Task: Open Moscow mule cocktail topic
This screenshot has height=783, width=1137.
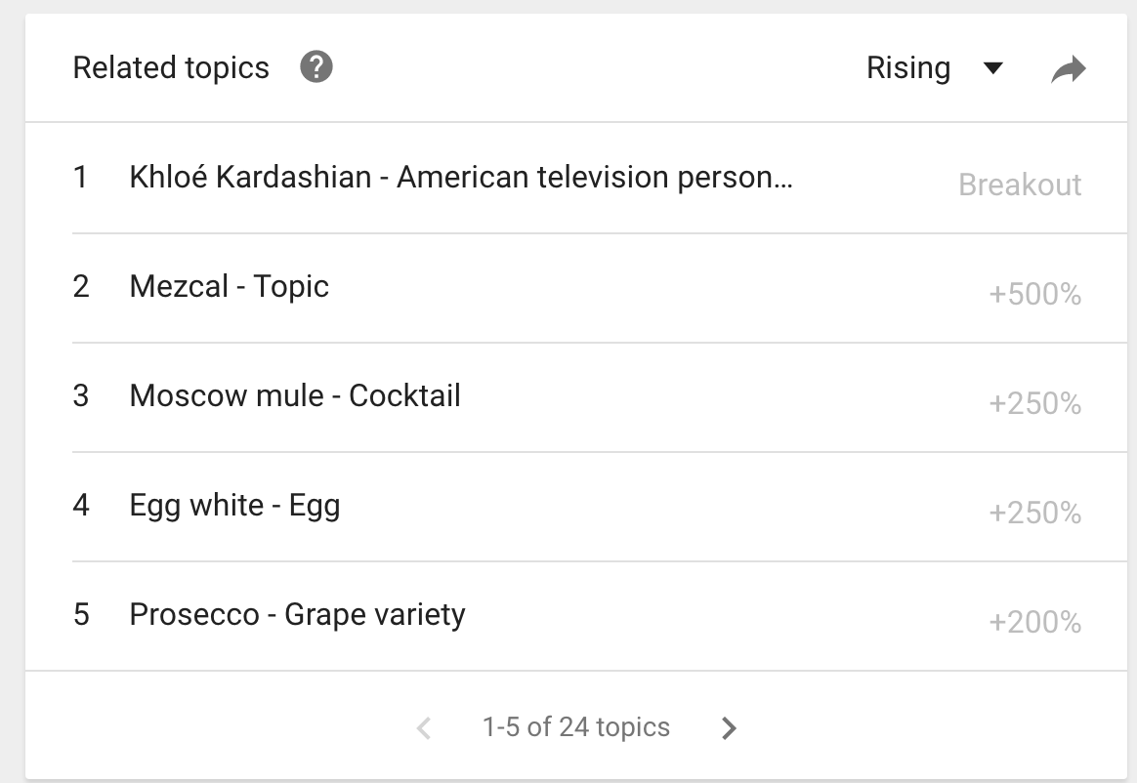Action: pyautogui.click(x=294, y=396)
